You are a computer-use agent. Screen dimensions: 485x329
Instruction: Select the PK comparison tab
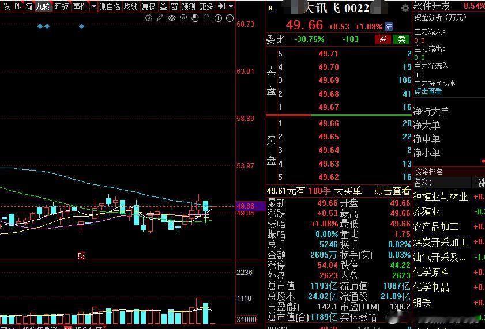point(18,6)
